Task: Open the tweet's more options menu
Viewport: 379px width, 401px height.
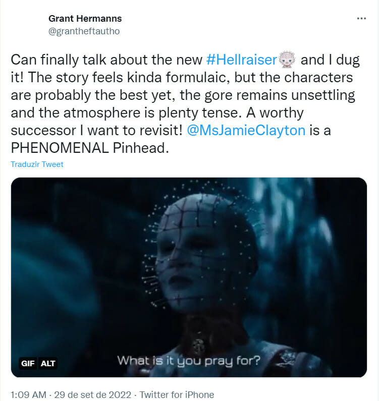Action: point(361,19)
